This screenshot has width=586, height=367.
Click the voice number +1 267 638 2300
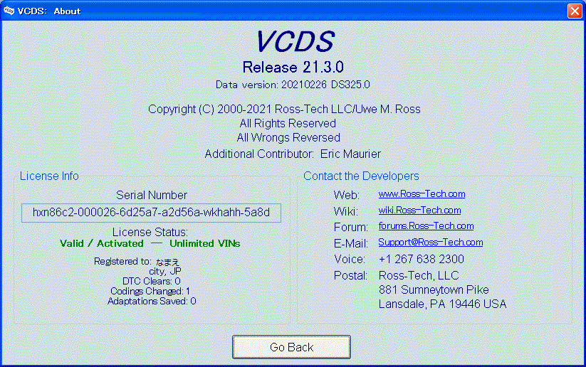click(x=422, y=259)
